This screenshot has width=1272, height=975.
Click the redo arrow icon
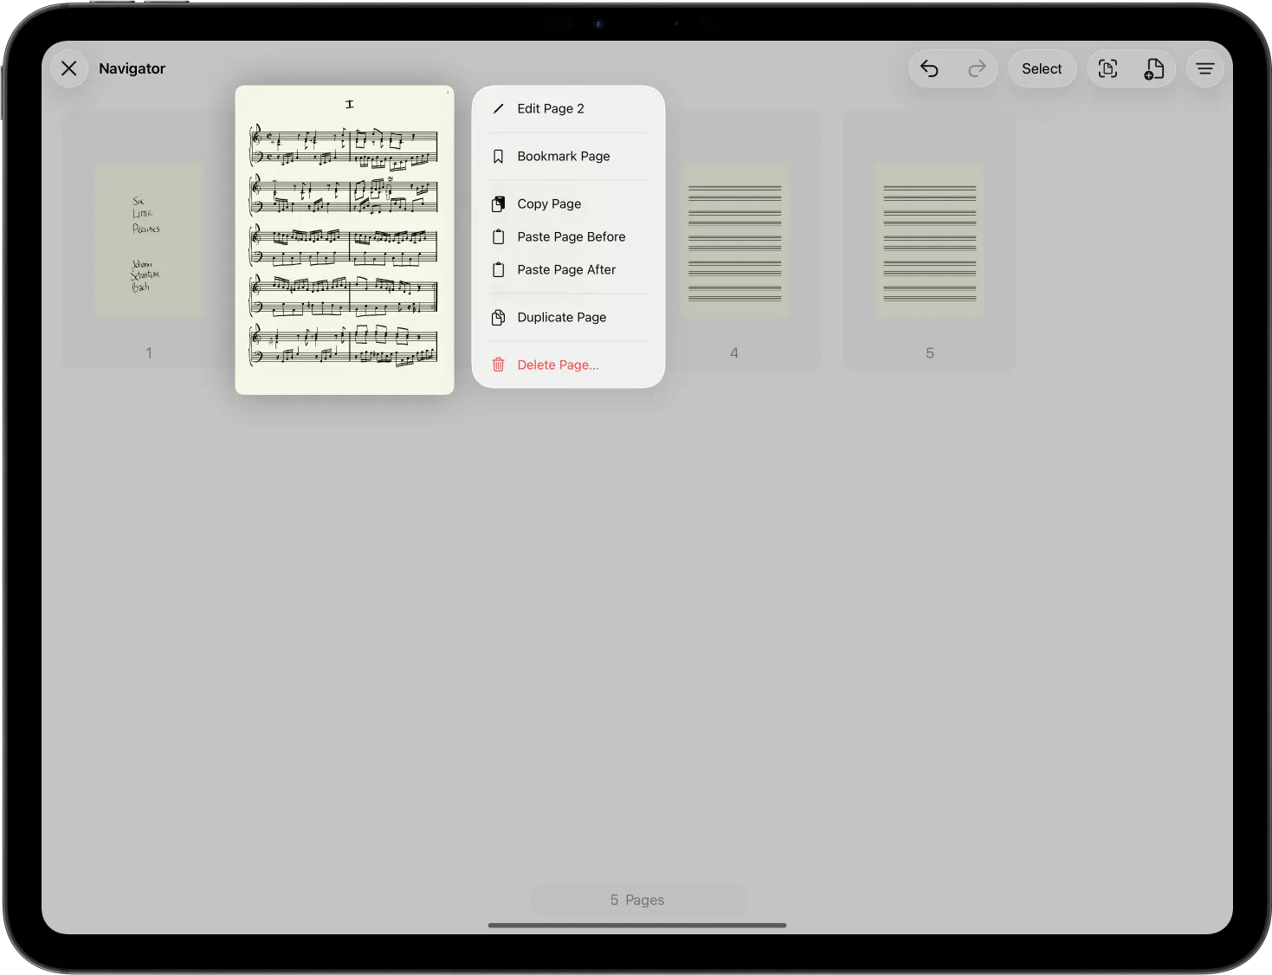977,68
